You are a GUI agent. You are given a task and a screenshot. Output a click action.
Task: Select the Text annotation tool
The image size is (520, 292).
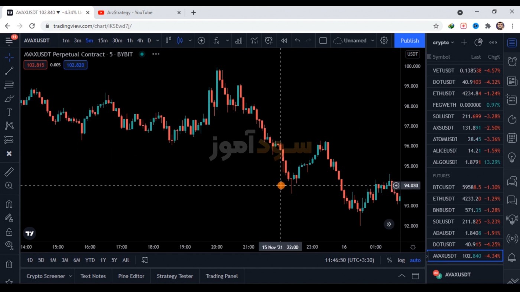[x=9, y=112]
